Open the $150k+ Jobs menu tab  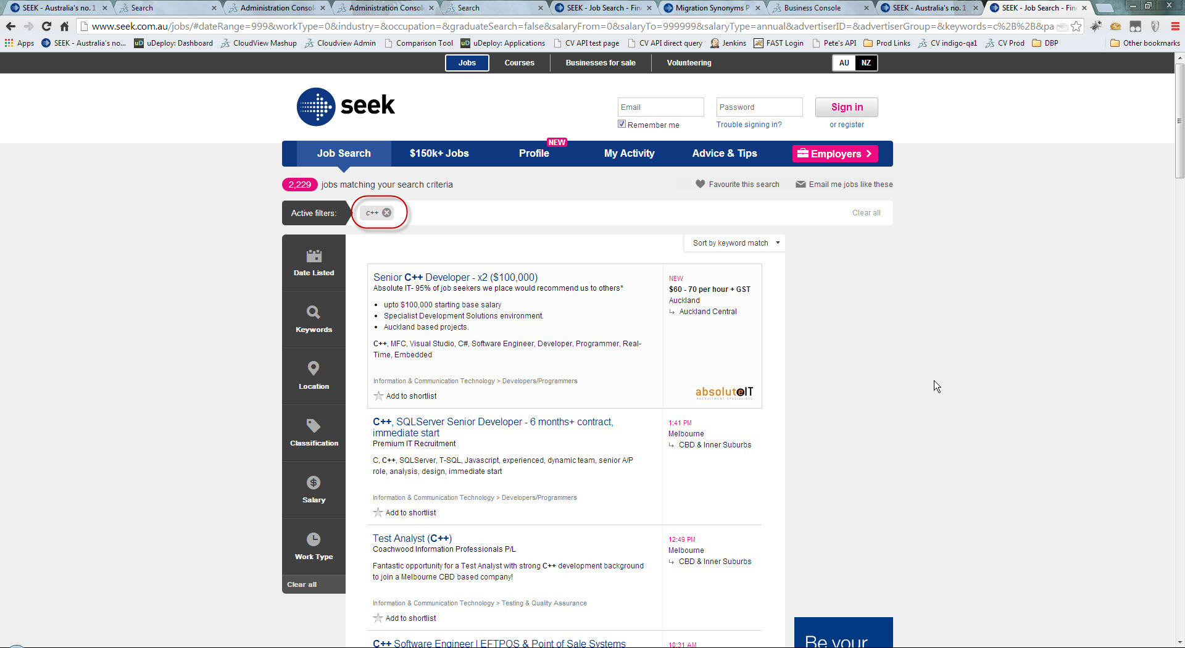point(439,154)
